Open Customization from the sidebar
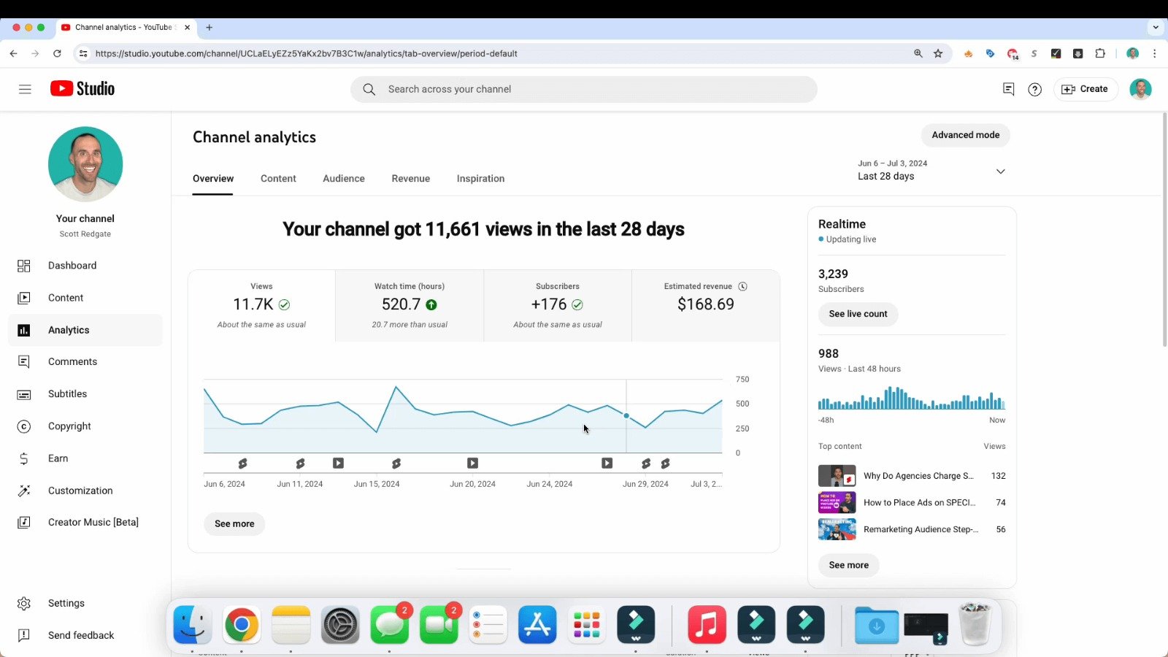1168x657 pixels. (x=80, y=491)
